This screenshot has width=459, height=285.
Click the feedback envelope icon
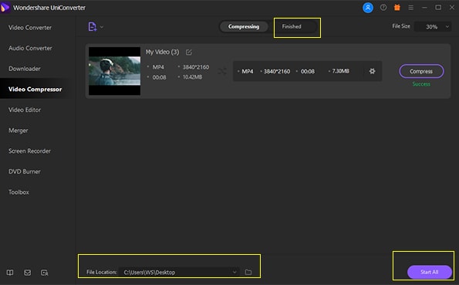click(28, 273)
